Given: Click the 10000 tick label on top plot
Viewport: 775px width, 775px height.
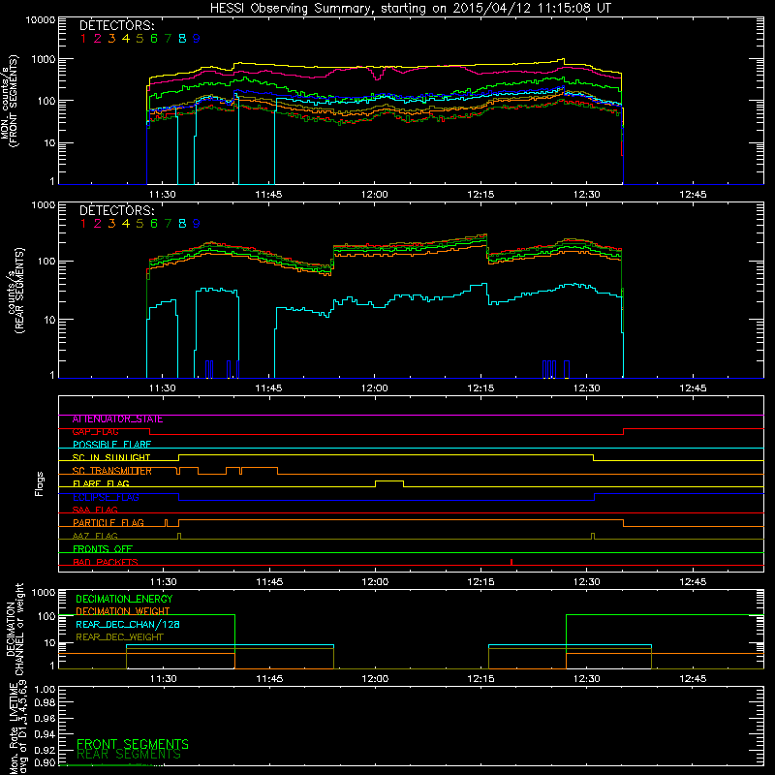Looking at the screenshot, I should click(41, 19).
